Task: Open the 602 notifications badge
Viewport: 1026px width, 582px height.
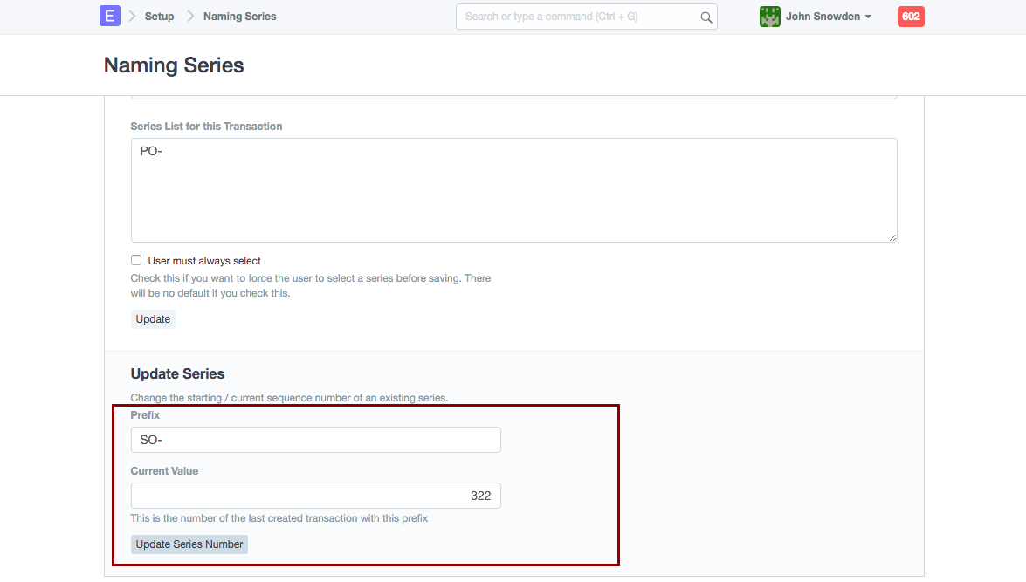Action: tap(910, 17)
